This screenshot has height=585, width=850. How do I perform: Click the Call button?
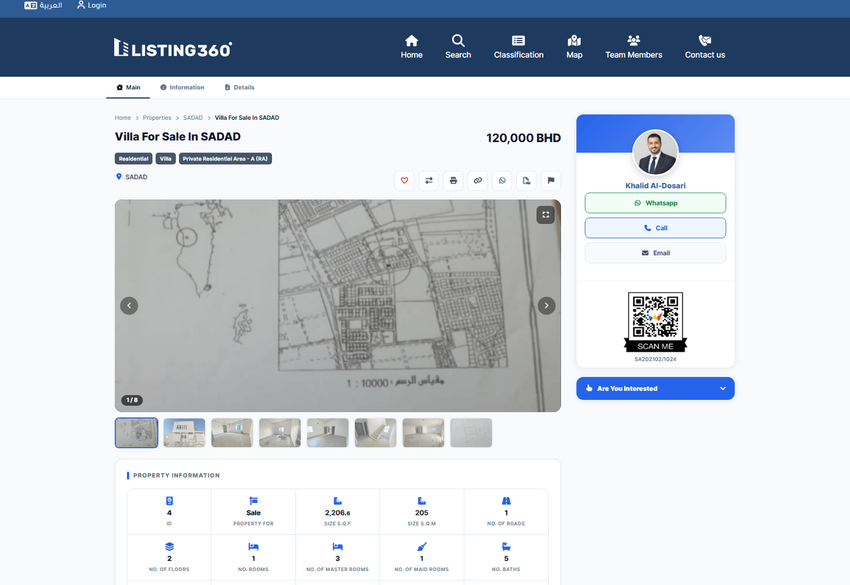tap(655, 228)
